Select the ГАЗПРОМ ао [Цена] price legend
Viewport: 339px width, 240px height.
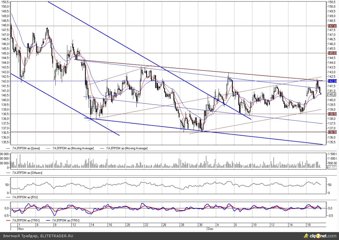pyautogui.click(x=26, y=148)
